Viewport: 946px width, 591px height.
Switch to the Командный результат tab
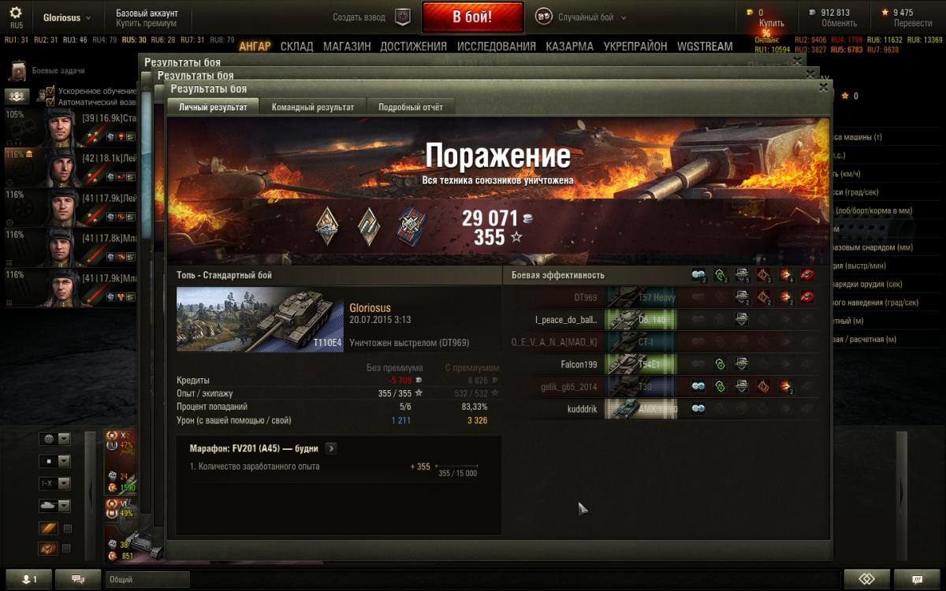[313, 107]
